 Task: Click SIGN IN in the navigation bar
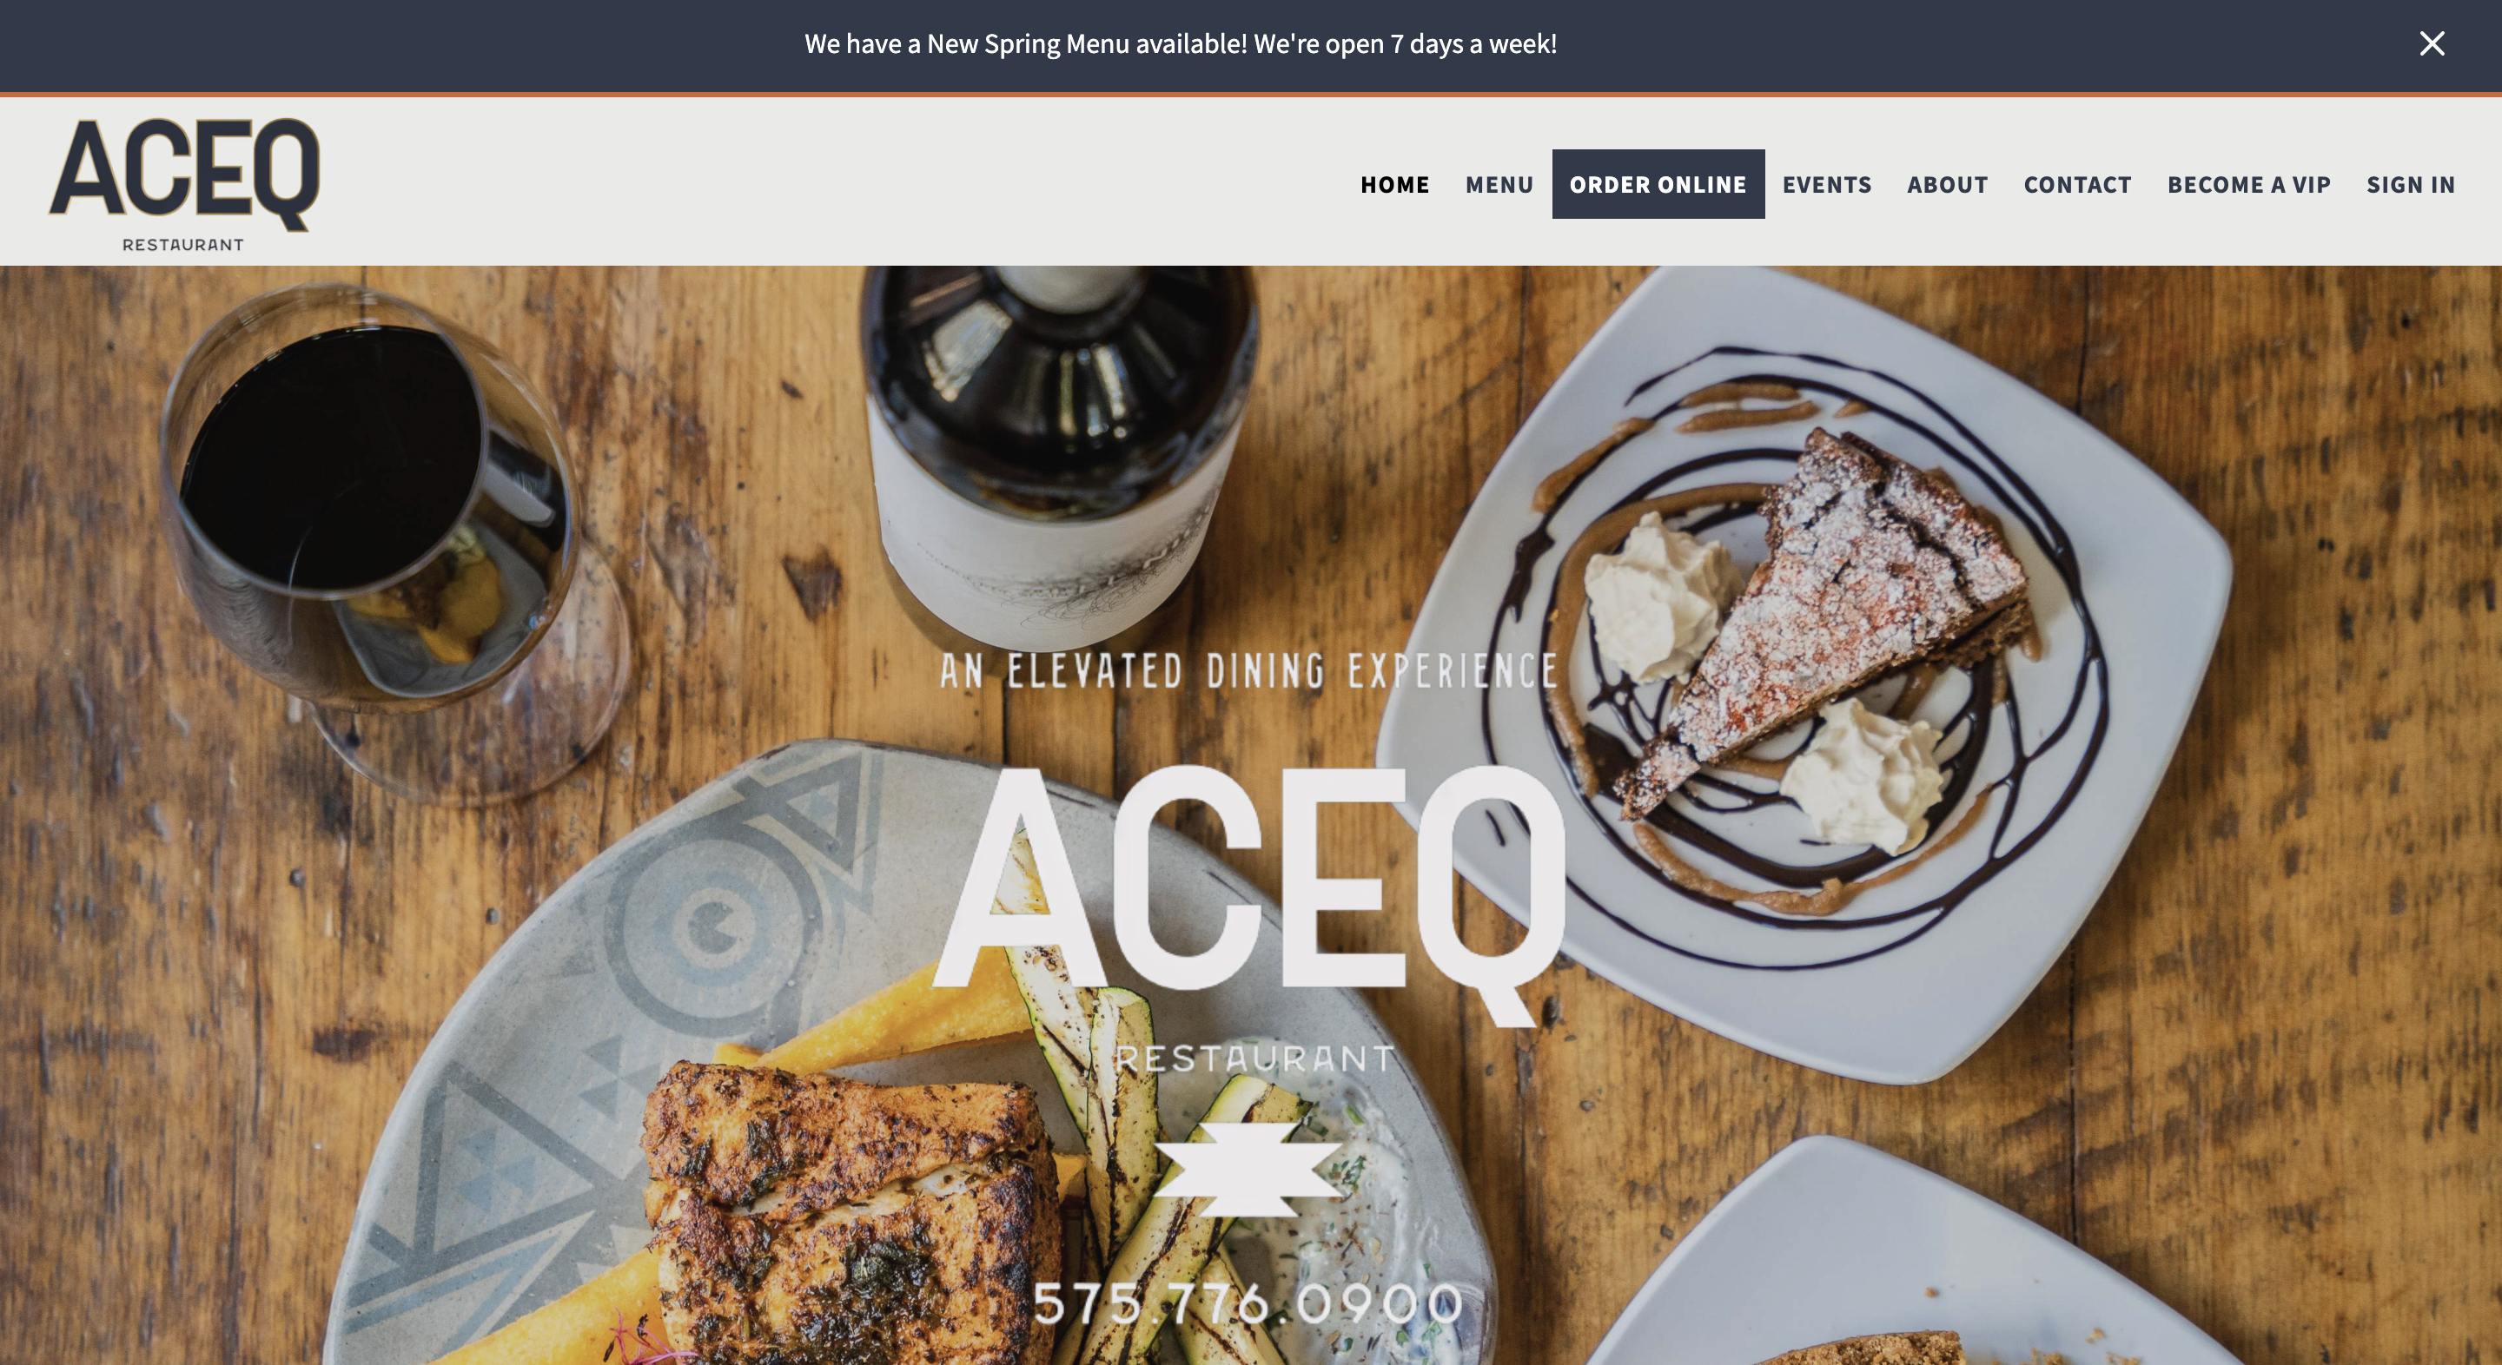[x=2411, y=184]
